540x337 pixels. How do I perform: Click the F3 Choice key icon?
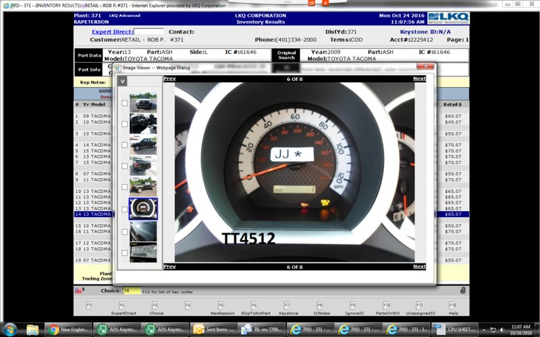coord(156,305)
